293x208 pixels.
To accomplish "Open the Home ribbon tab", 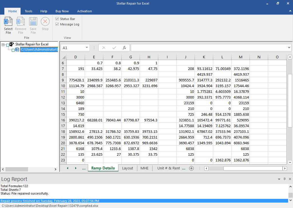I will pos(13,11).
